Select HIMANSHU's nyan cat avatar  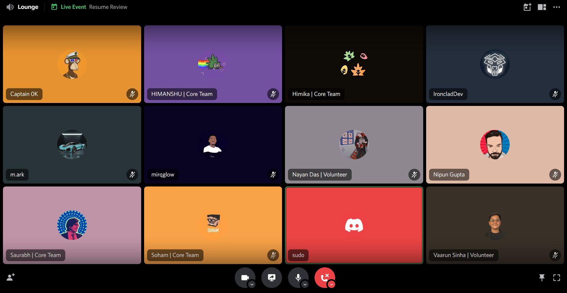pyautogui.click(x=213, y=64)
